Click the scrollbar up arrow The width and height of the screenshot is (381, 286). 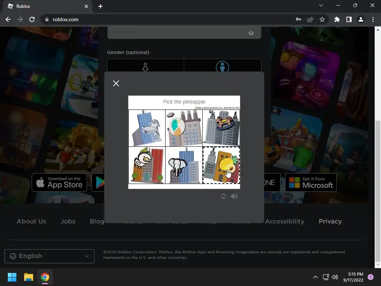click(378, 30)
